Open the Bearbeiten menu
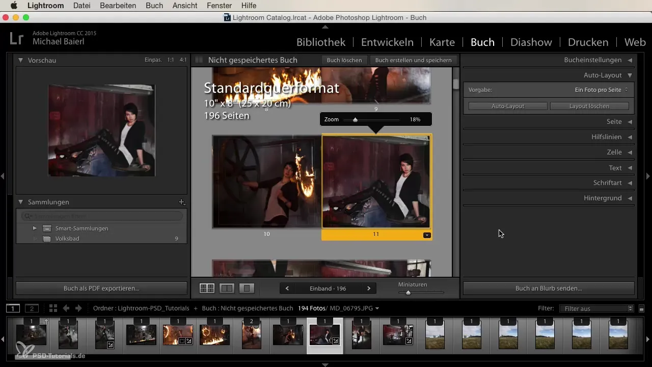The height and width of the screenshot is (367, 652). [118, 6]
